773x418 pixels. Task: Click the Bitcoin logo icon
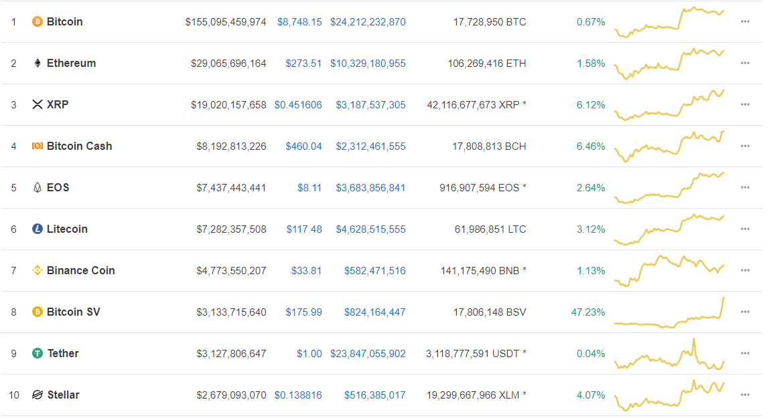pyautogui.click(x=38, y=21)
